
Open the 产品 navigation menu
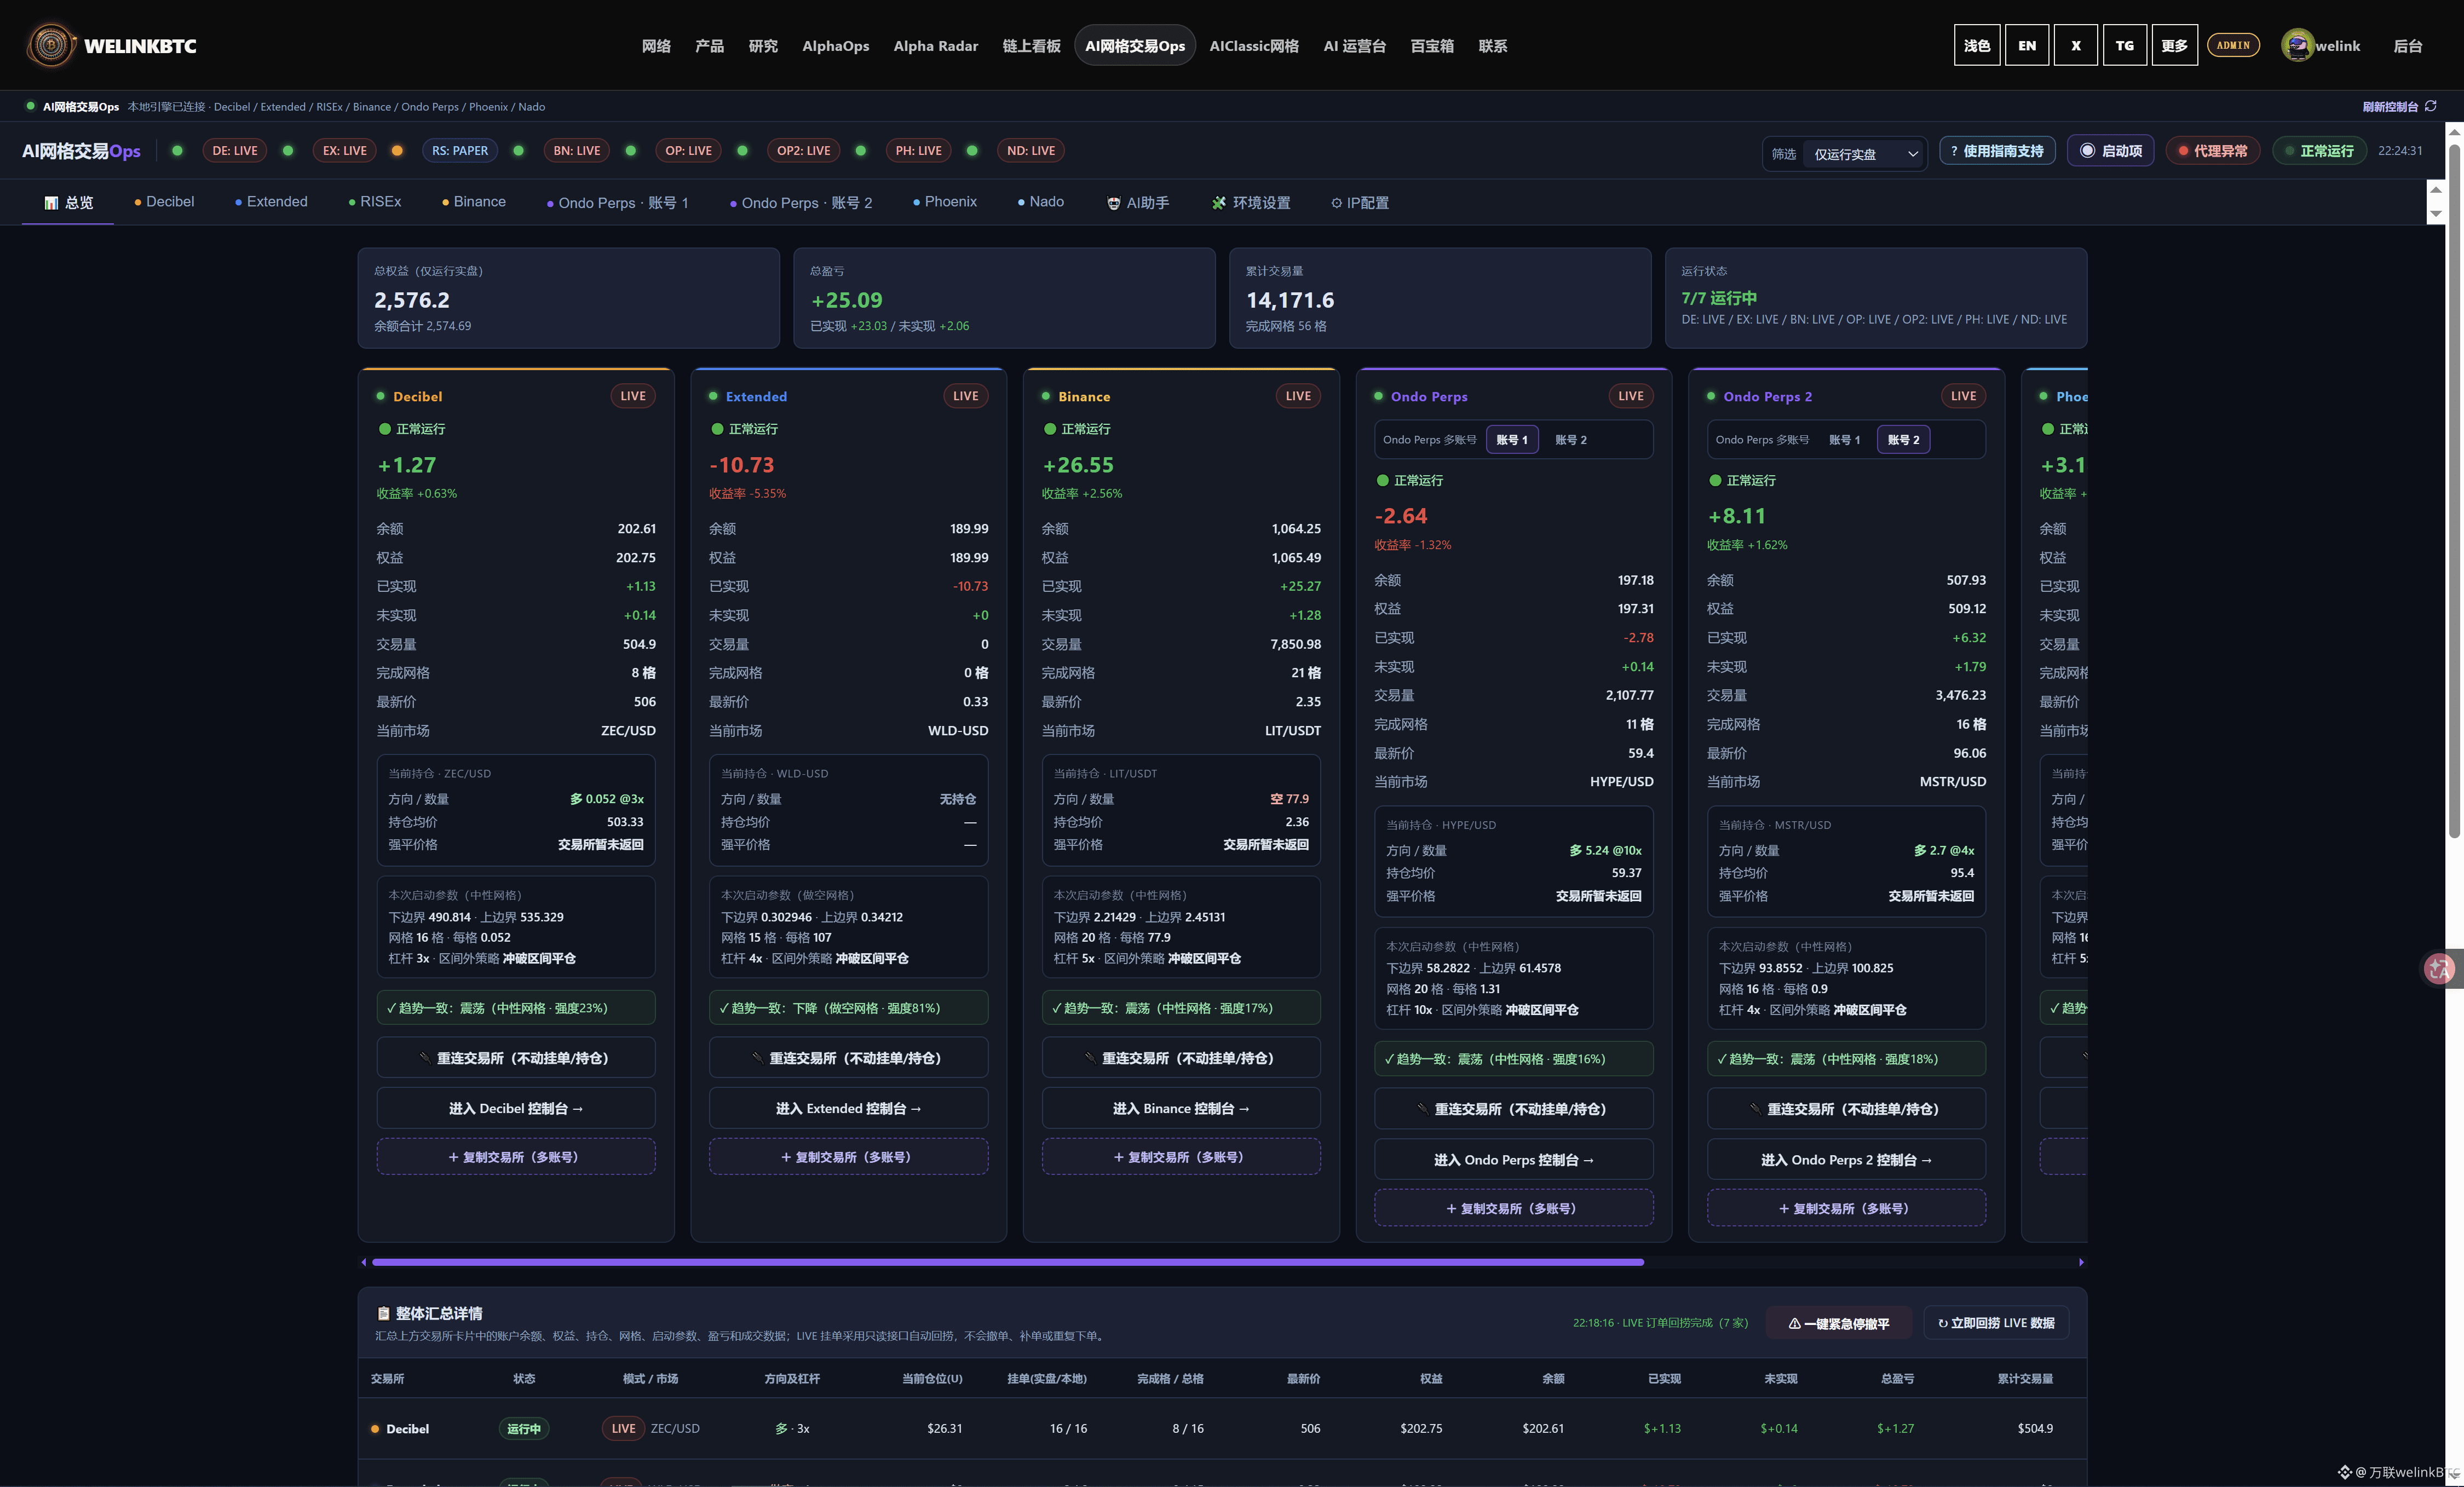point(709,46)
